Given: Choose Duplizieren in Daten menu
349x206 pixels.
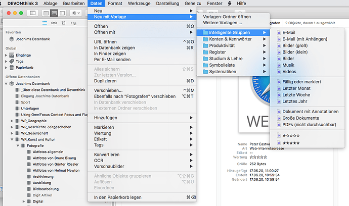Looking at the screenshot, I should (x=142, y=81).
